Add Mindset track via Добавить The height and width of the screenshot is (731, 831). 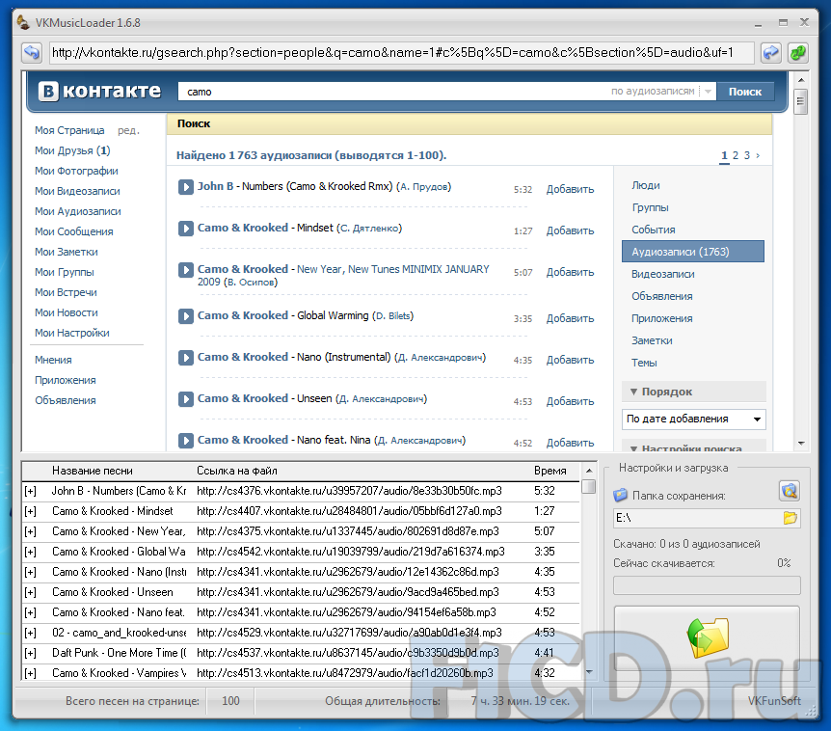[570, 231]
